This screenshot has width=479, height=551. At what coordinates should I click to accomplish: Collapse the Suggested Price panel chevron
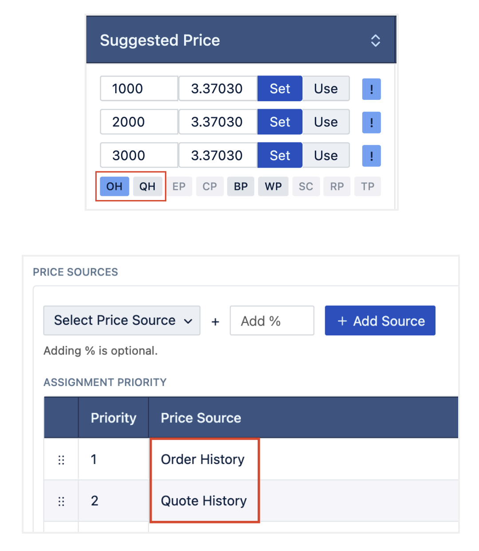375,40
